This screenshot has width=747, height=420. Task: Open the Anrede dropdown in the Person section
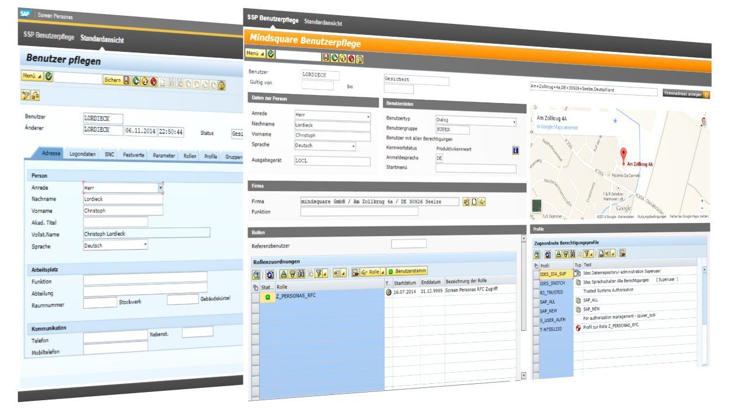(160, 188)
